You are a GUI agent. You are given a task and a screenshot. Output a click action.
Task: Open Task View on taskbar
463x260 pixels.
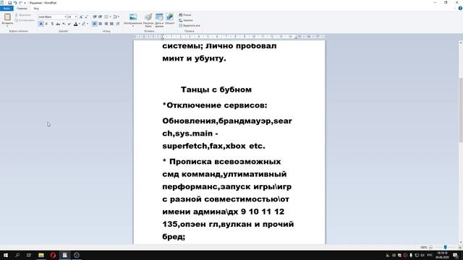point(29,255)
